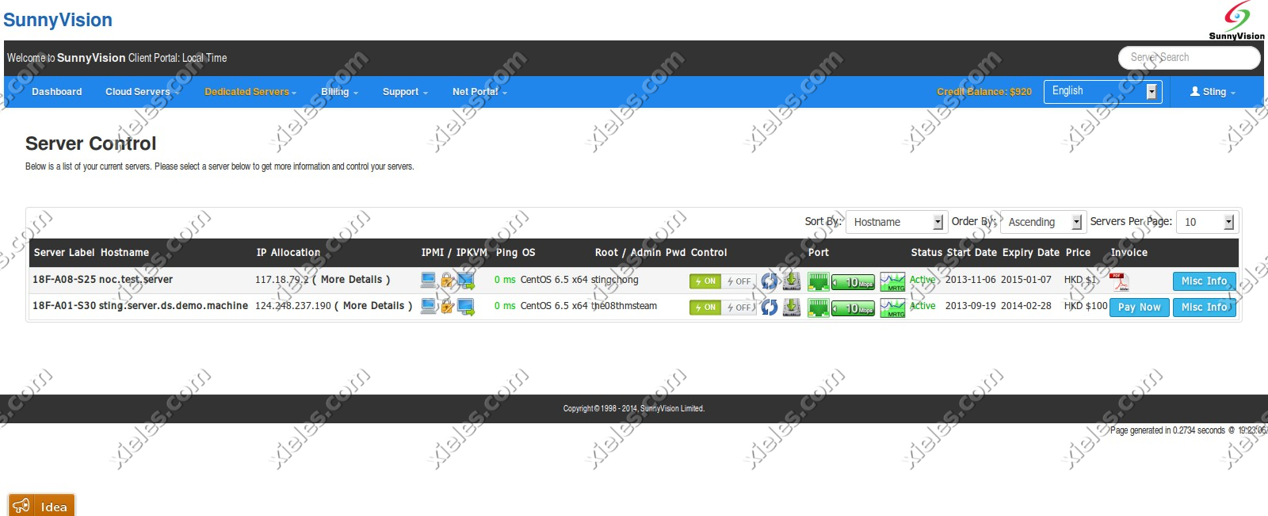
Task: Click the green network port icon for sting.server.ds.demo.machine
Action: coord(818,308)
